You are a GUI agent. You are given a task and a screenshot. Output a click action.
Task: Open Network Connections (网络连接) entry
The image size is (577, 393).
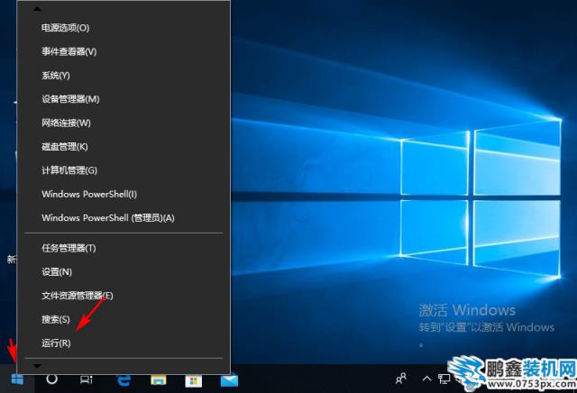tap(124, 123)
